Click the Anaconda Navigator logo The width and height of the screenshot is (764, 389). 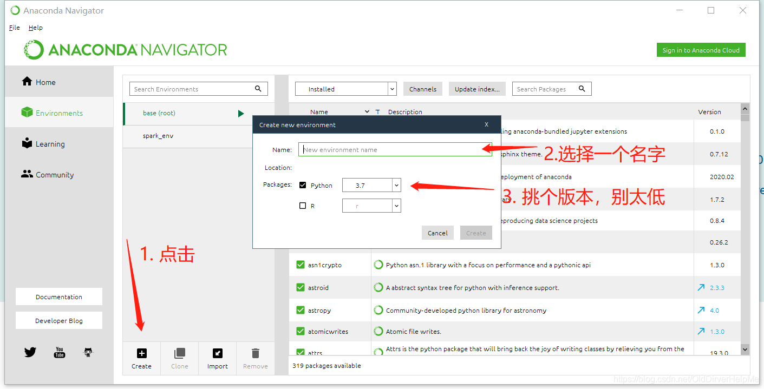click(126, 50)
